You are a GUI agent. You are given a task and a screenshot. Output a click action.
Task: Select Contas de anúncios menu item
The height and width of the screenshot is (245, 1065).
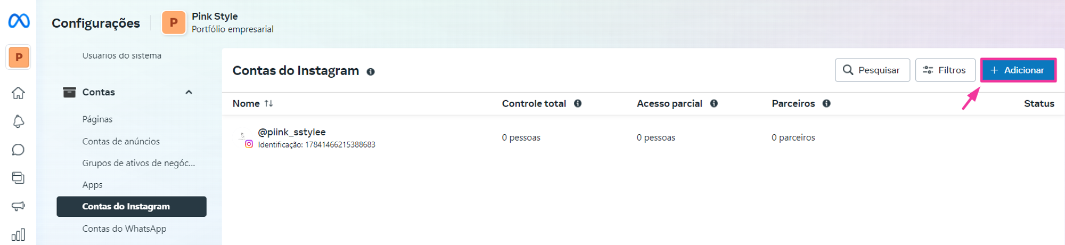121,141
